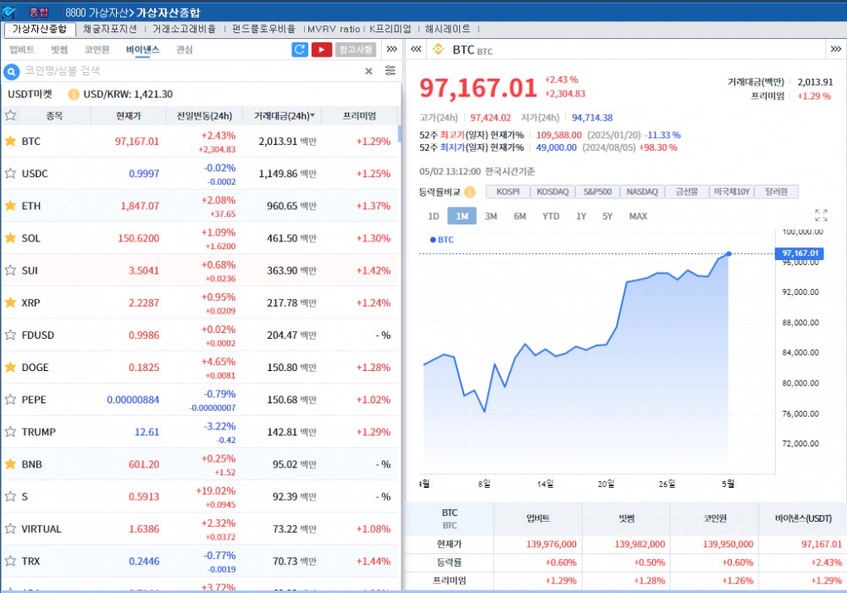Viewport: 847px width, 593px height.
Task: Compare BTC against KOSPI
Action: coord(507,191)
